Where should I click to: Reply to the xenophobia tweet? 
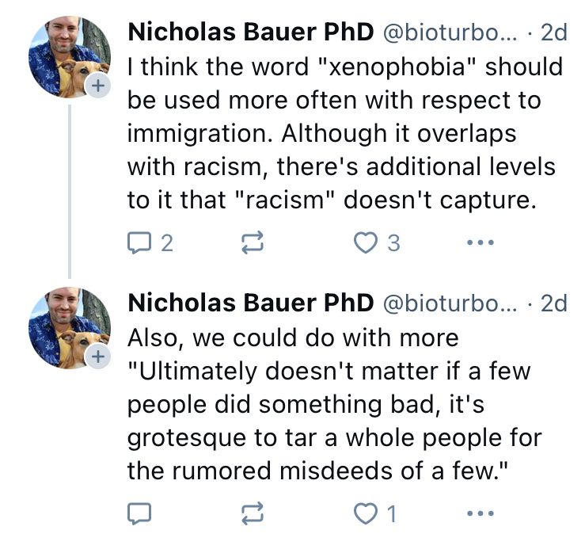click(139, 242)
